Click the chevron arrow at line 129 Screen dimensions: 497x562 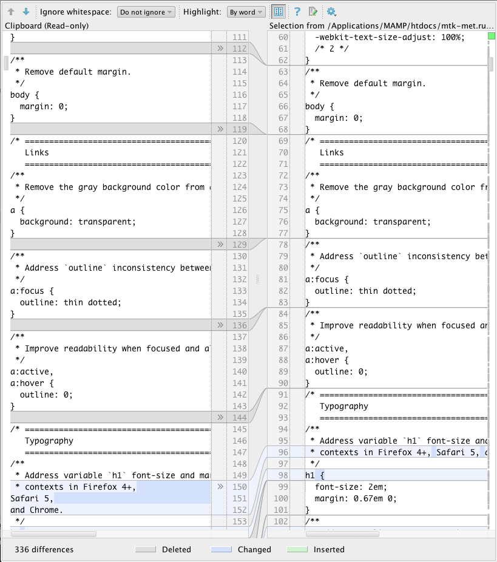click(x=220, y=245)
